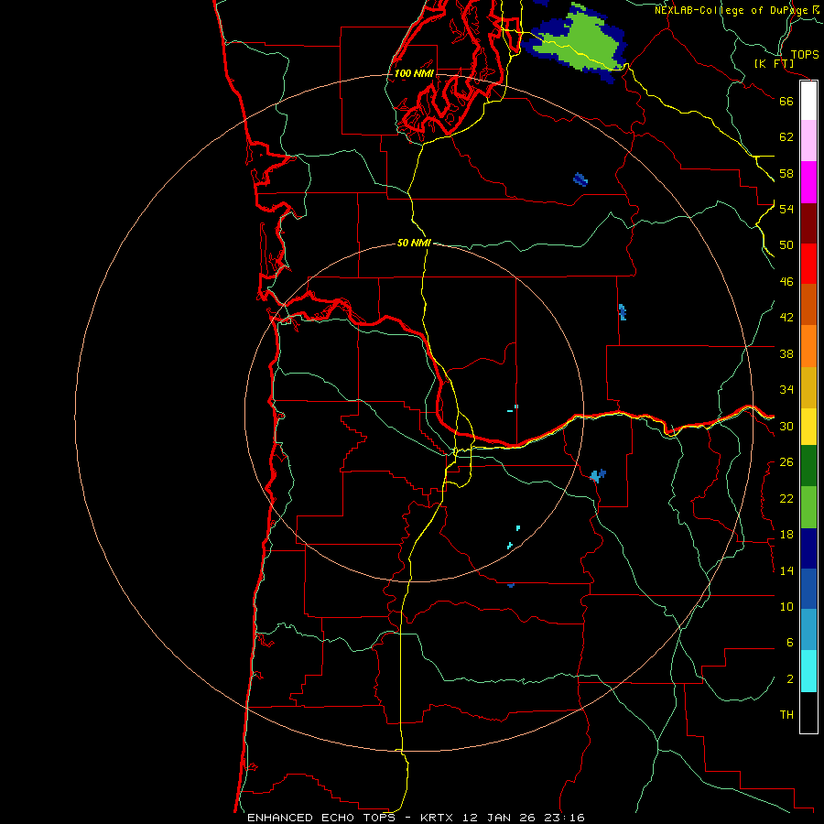Click the gold mustard legend swatch
Viewport: 824px width, 824px height.
(x=808, y=388)
